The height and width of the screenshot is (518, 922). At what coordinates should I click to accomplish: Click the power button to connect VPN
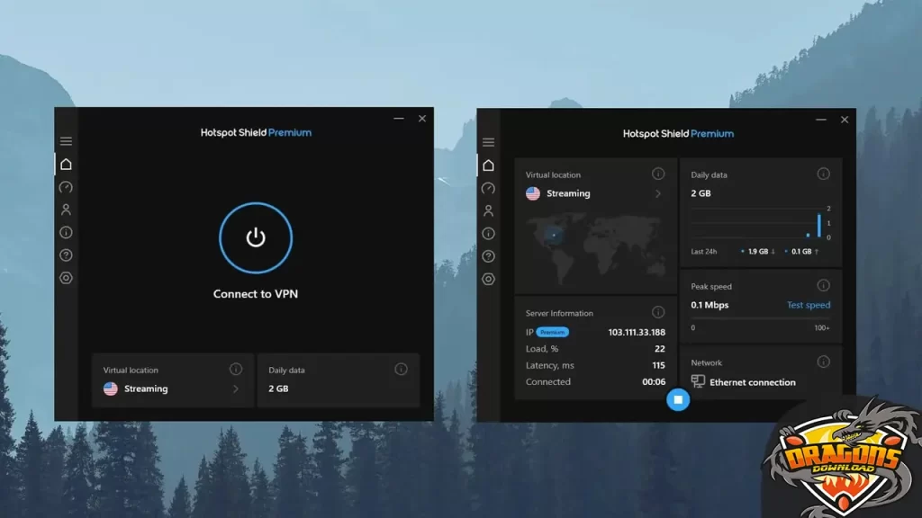[x=256, y=237]
